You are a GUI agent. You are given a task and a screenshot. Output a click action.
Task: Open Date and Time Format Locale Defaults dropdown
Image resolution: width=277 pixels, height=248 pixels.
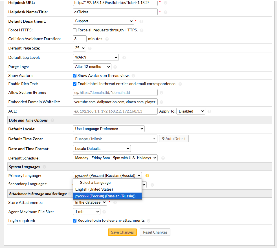tap(102, 149)
